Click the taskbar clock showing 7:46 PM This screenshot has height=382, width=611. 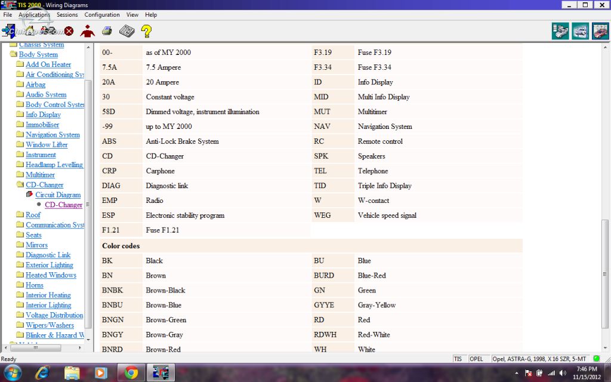pos(587,373)
